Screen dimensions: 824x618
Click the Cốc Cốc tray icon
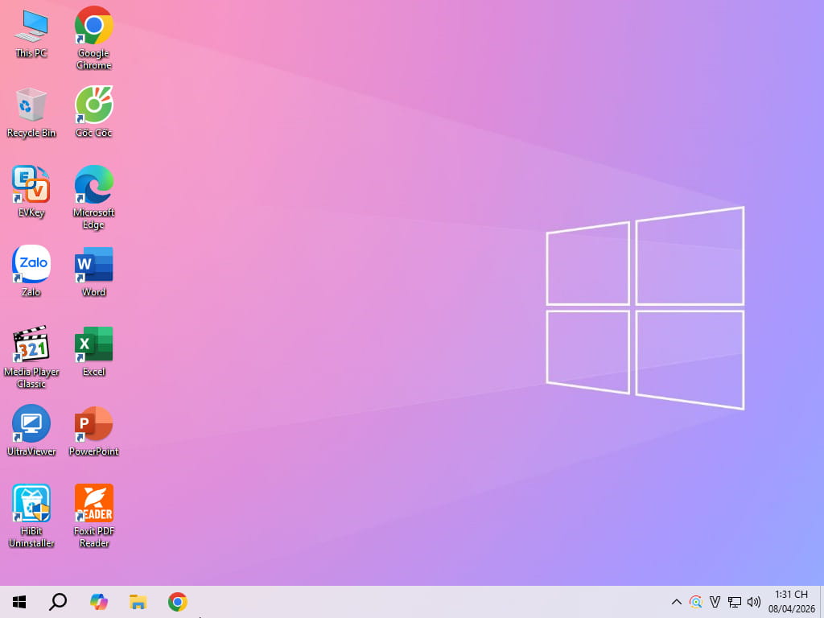(x=696, y=602)
